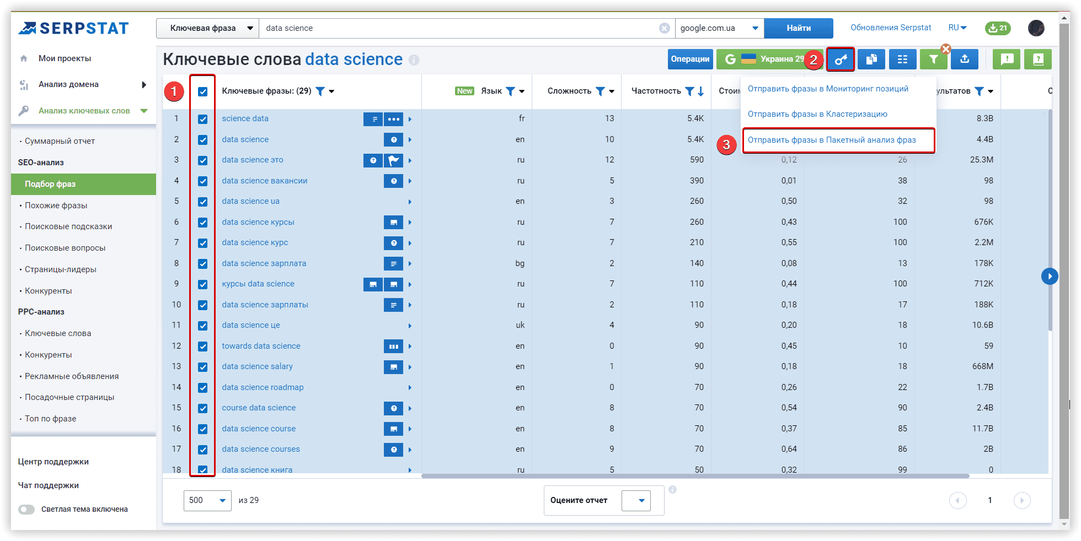
Task: Open the column list settings icon
Action: pyautogui.click(x=902, y=59)
